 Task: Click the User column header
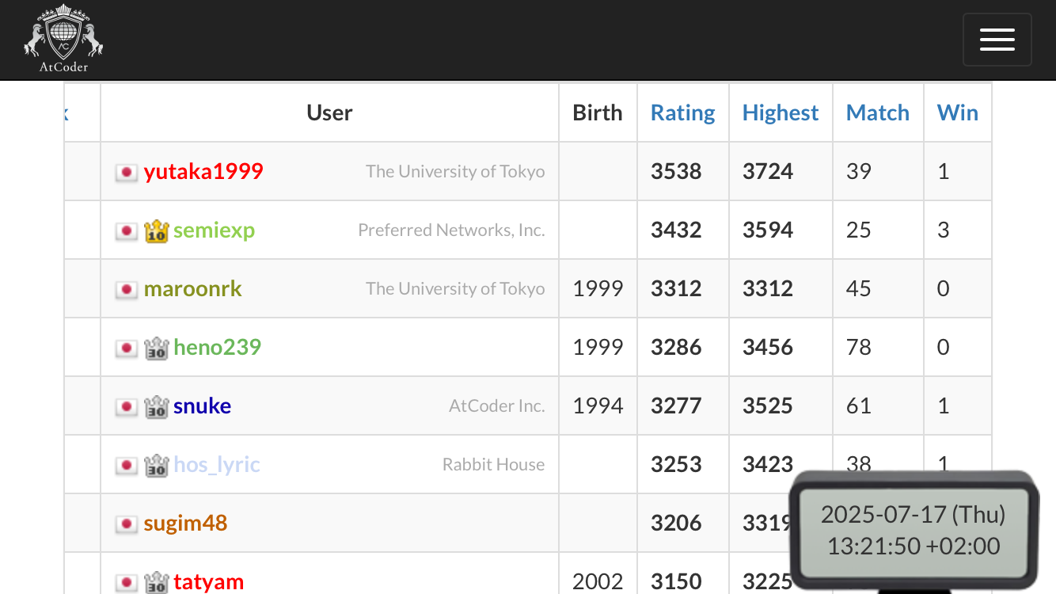point(329,112)
